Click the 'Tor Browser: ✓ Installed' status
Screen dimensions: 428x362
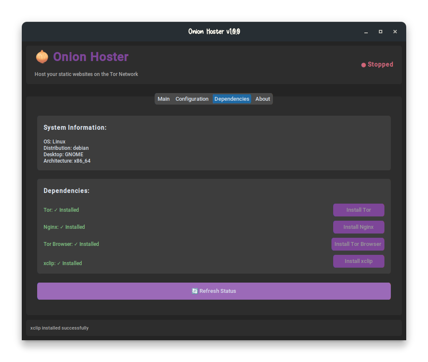[x=71, y=244]
